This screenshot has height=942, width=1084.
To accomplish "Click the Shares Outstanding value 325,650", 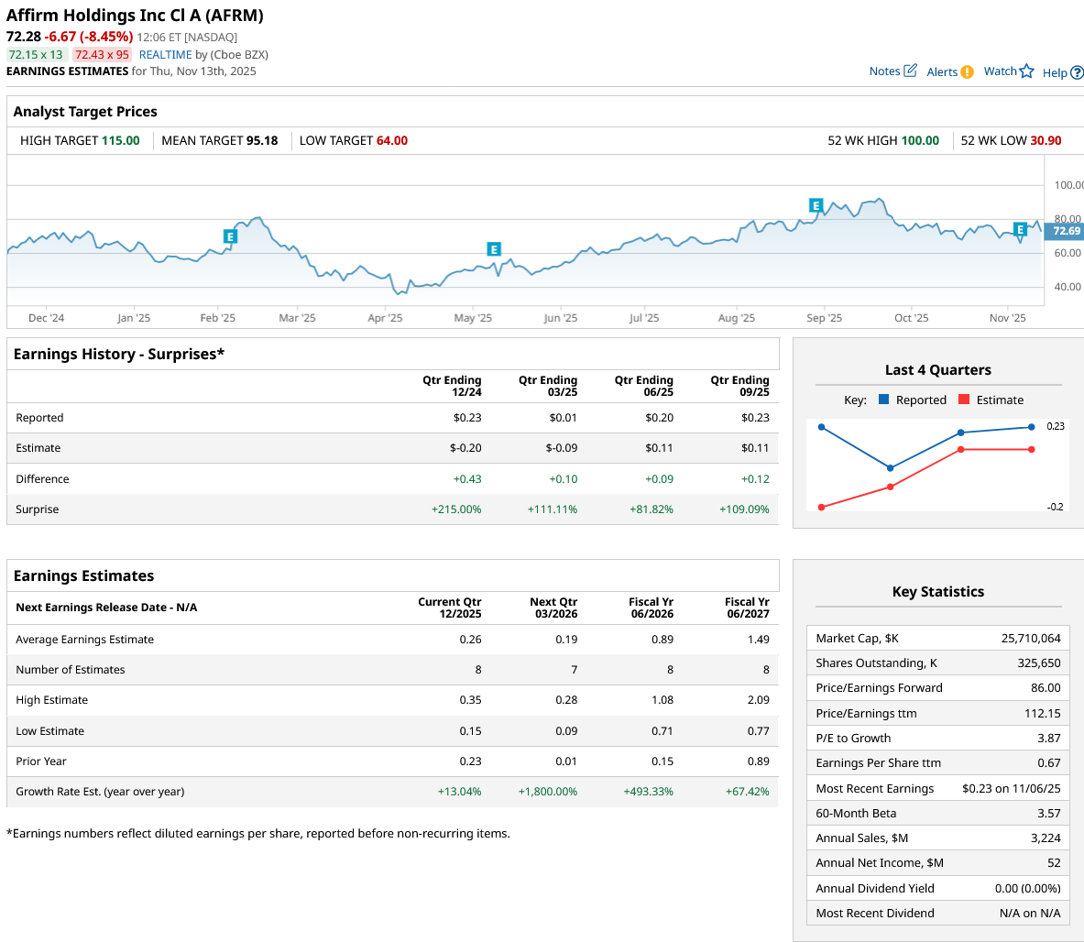I will (x=1039, y=663).
